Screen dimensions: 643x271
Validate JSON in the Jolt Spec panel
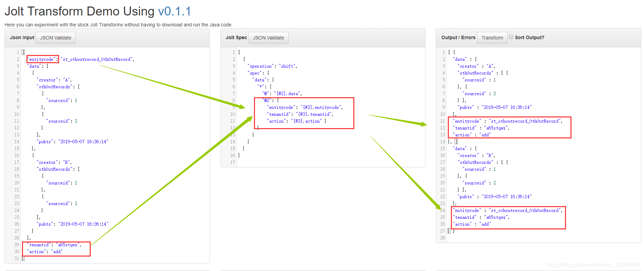(x=268, y=38)
